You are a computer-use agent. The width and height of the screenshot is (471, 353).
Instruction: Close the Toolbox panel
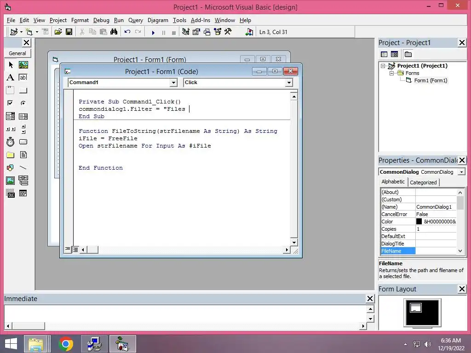click(26, 43)
